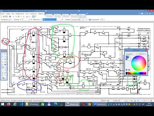The height and width of the screenshot is (116, 154).
Task: Click the add-to-palette icon in Colors window
Action: [127, 70]
